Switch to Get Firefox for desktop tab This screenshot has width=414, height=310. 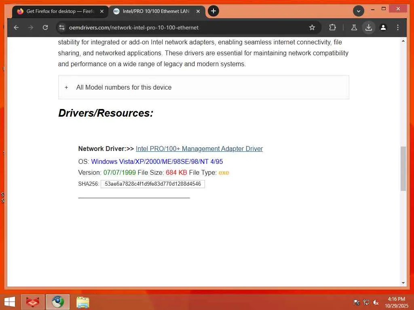(x=60, y=11)
